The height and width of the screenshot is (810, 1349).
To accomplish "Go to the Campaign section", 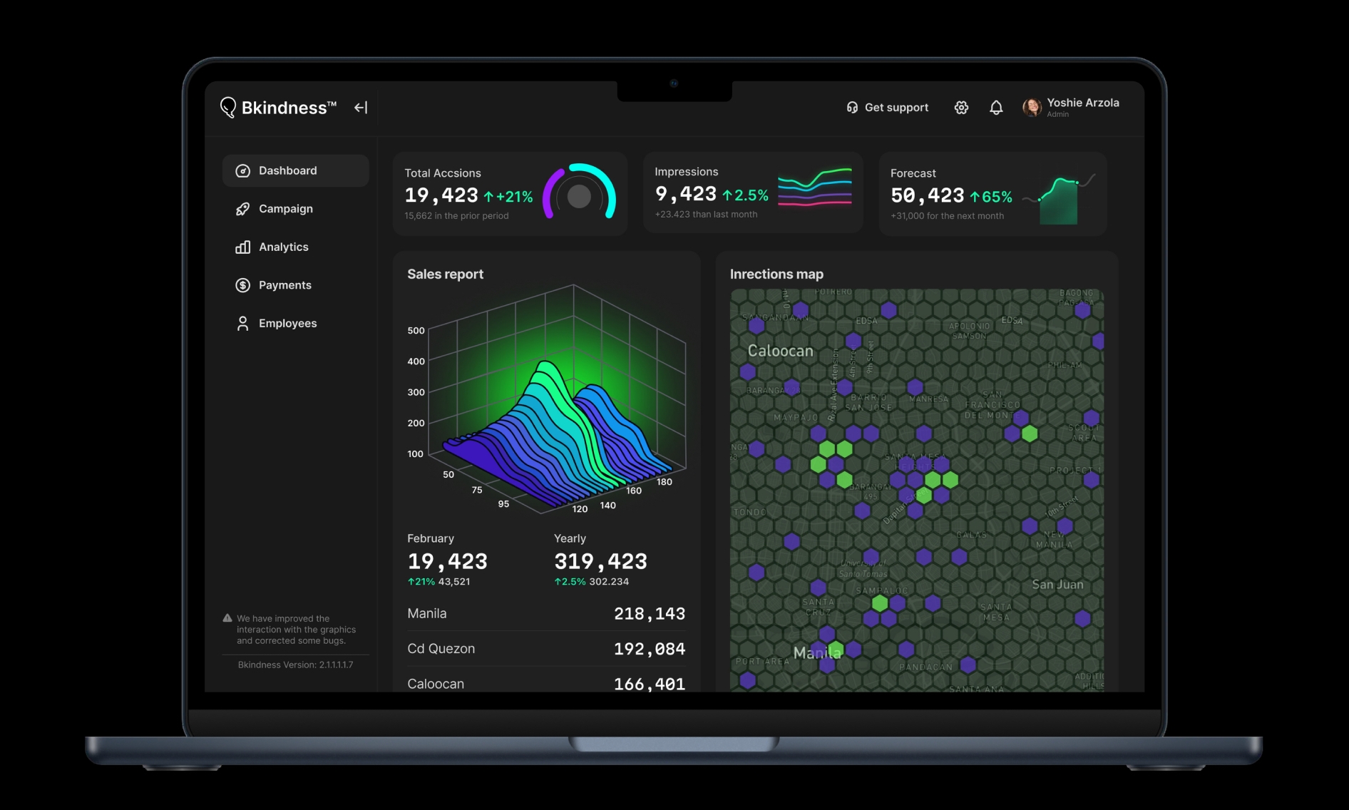I will coord(285,209).
